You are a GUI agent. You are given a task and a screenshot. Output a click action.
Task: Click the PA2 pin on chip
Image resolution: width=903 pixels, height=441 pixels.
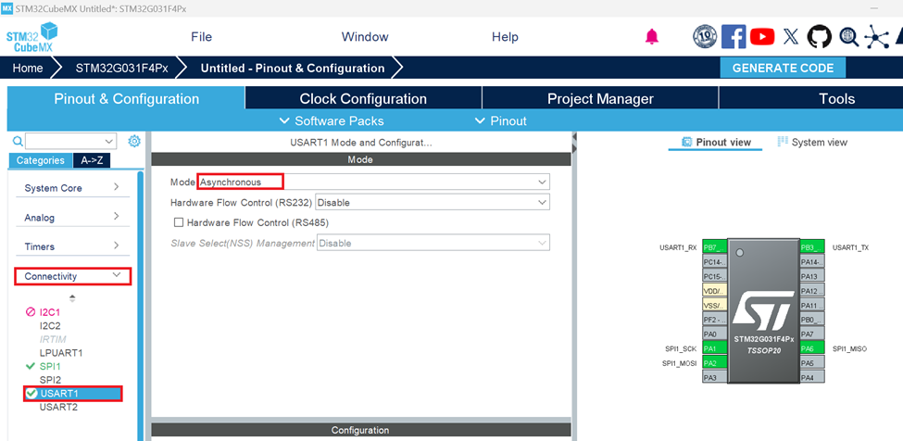715,362
